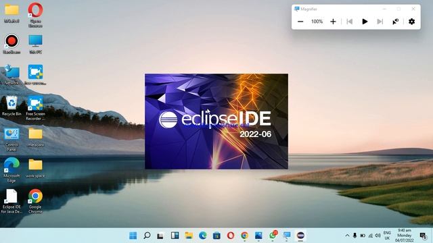This screenshot has width=433, height=243.
Task: Select the Network desktop icon
Action: [12, 75]
